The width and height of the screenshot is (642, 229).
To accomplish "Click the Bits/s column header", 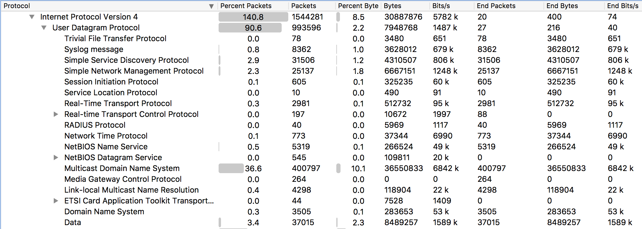I will click(441, 6).
